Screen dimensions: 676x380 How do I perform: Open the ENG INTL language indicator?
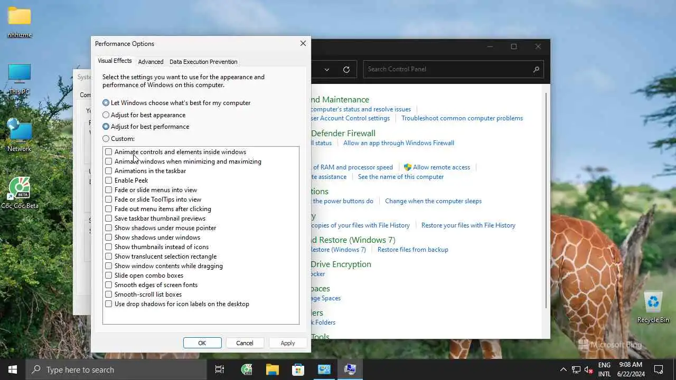click(x=604, y=369)
